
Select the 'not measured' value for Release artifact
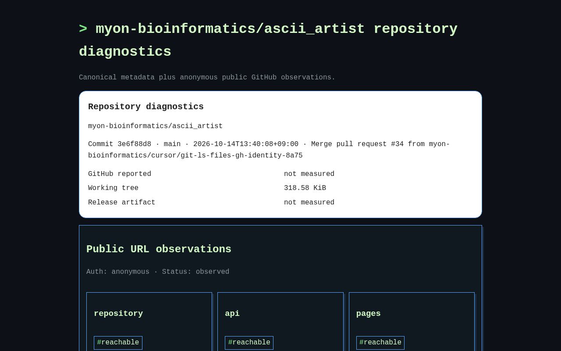coord(309,202)
